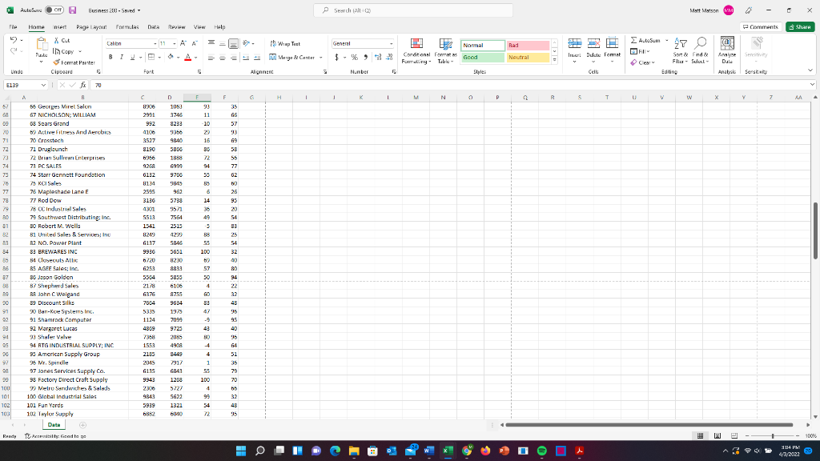This screenshot has height=461, width=820.
Task: Open font size dropdown
Action: (x=174, y=44)
